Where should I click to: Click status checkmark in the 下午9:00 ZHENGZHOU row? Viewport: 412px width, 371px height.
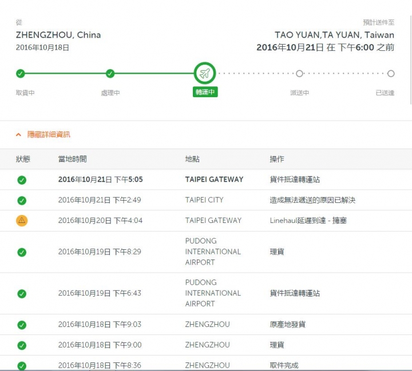point(22,345)
